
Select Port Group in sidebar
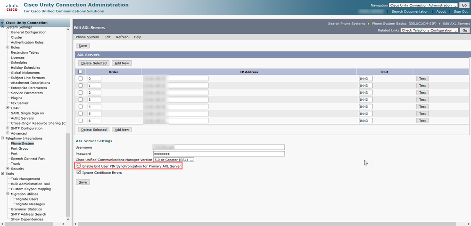(19, 149)
